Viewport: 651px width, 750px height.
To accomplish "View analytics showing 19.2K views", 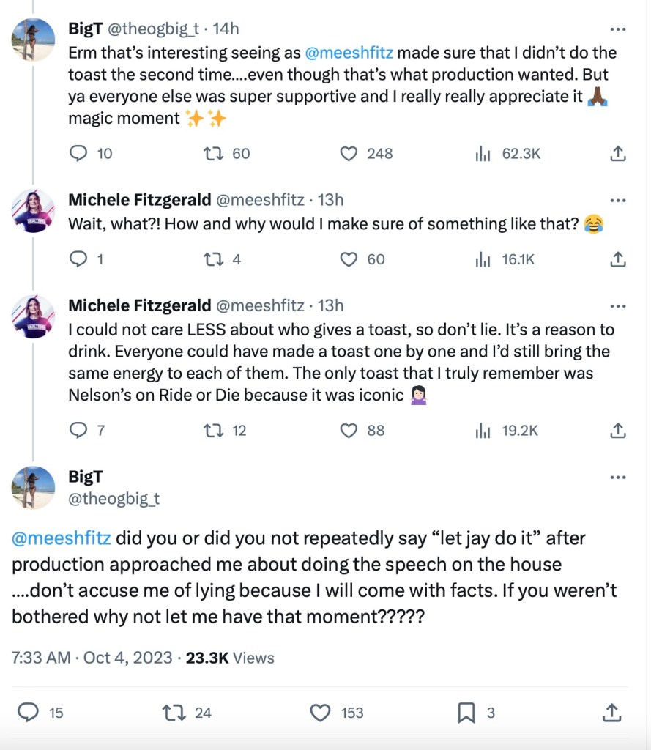I will (483, 430).
